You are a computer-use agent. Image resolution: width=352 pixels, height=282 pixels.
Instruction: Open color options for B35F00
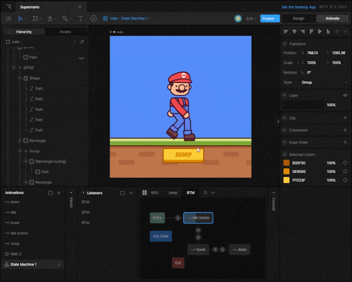pyautogui.click(x=345, y=163)
